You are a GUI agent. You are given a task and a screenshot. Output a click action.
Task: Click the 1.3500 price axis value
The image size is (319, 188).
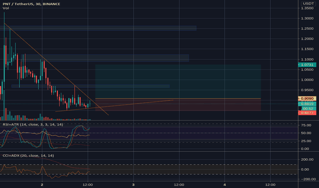307,8
